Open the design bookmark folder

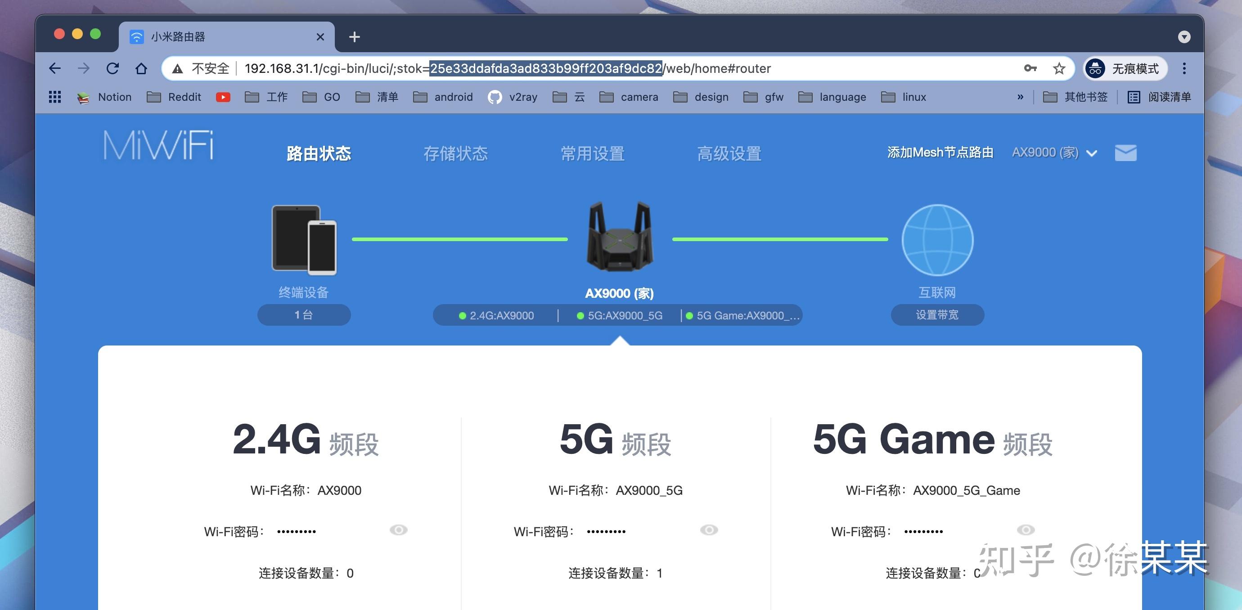tap(701, 97)
